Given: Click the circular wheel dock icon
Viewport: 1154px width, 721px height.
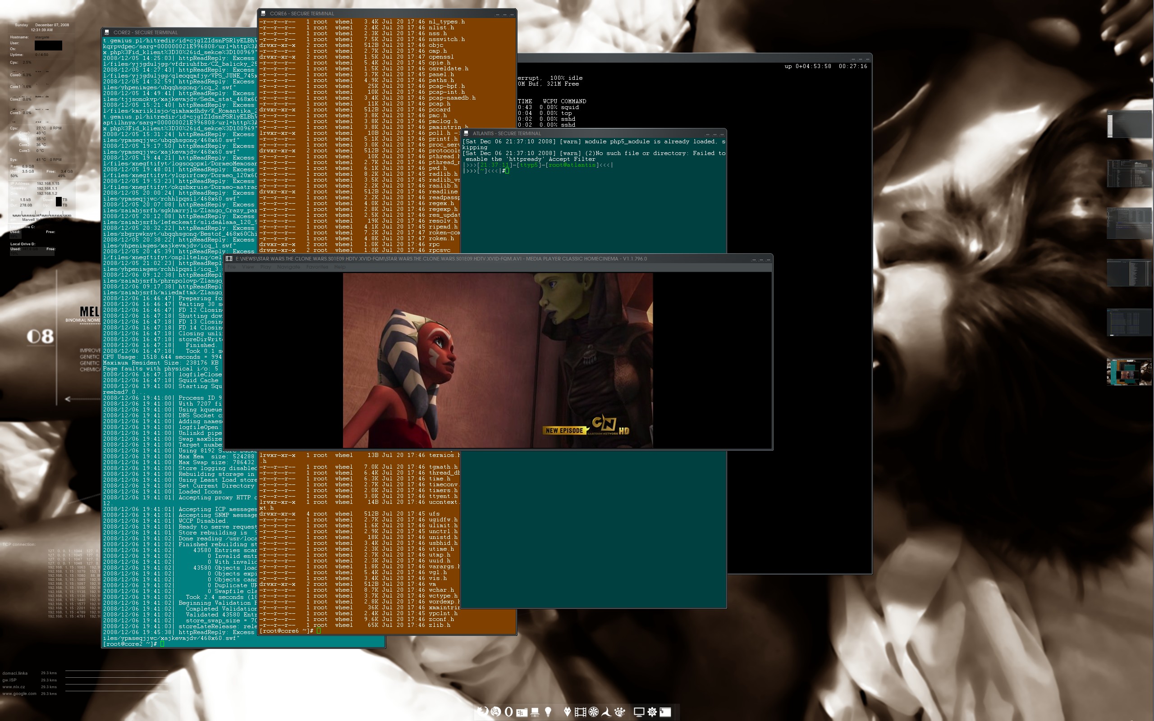Looking at the screenshot, I should click(594, 712).
